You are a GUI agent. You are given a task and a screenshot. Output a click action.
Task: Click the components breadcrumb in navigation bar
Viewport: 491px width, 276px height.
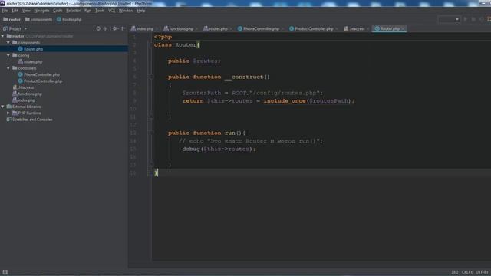click(x=38, y=19)
